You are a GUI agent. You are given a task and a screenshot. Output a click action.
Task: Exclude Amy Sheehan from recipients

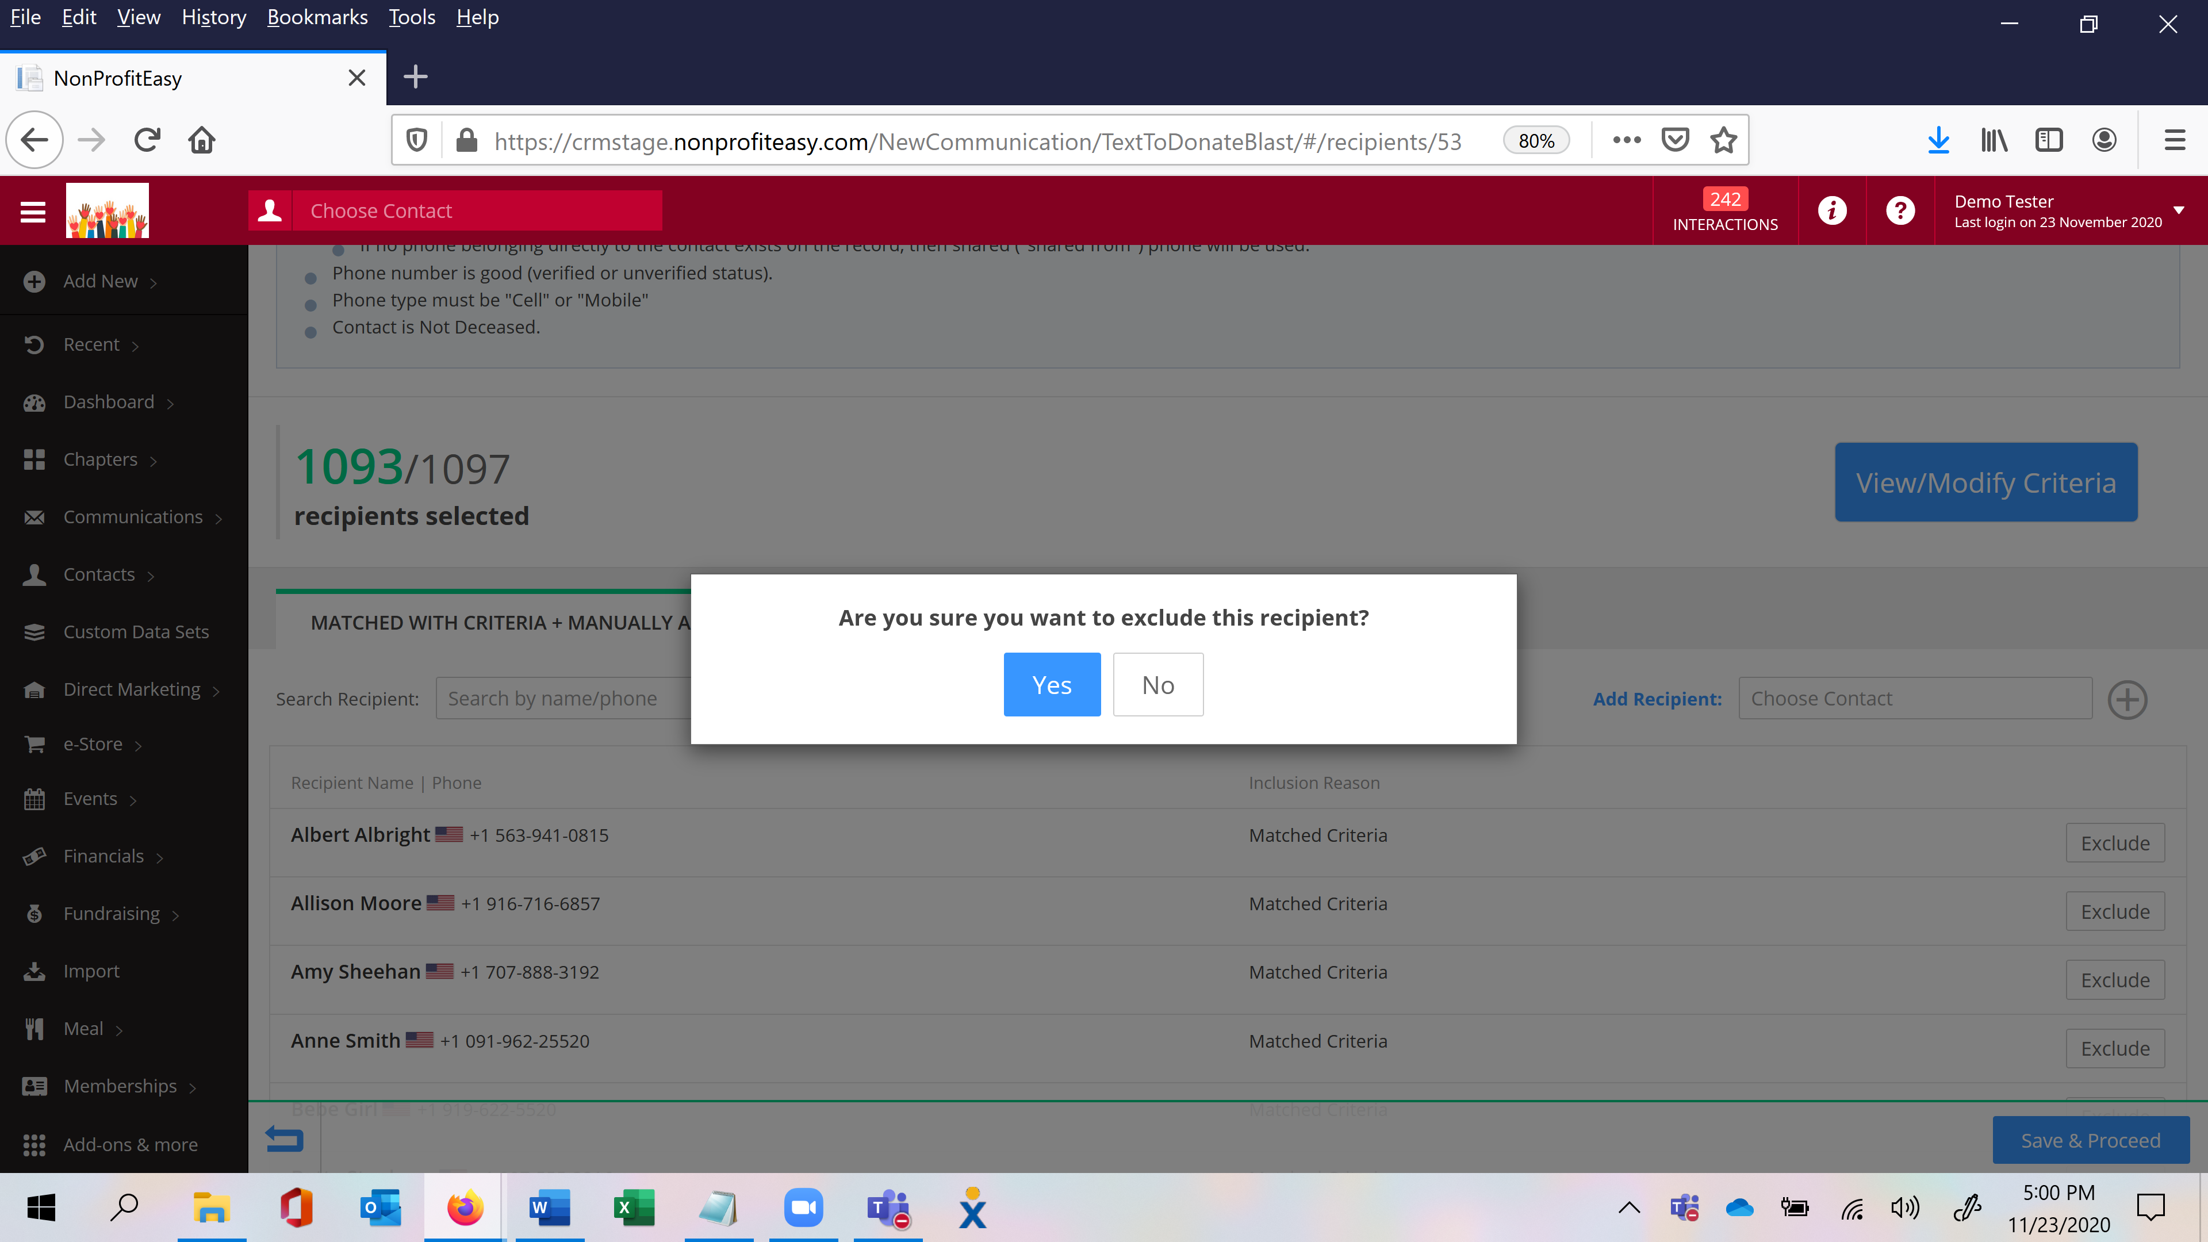(x=2115, y=980)
